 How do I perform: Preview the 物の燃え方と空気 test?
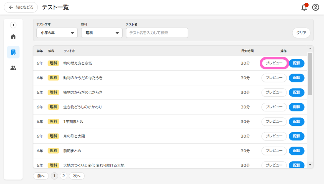coord(274,63)
